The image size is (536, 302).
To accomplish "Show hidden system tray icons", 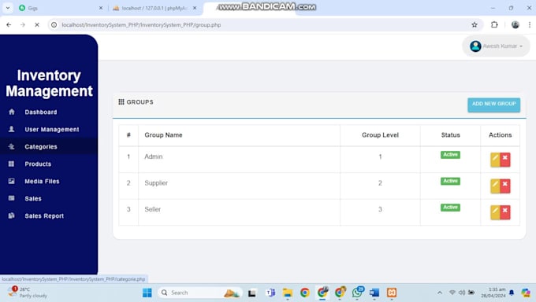I will pyautogui.click(x=440, y=293).
